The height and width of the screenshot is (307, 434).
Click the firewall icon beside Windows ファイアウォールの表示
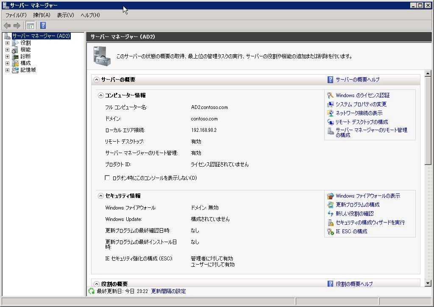(330, 196)
